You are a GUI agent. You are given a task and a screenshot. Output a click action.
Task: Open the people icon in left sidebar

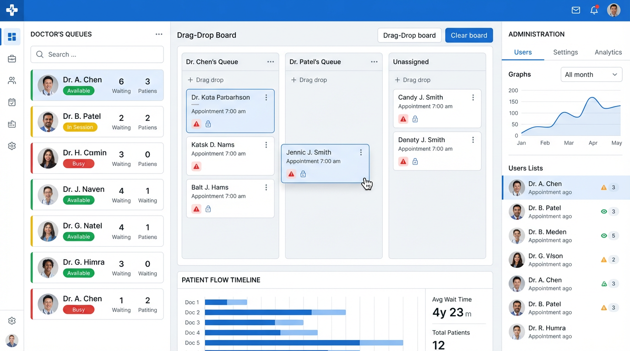(x=12, y=80)
